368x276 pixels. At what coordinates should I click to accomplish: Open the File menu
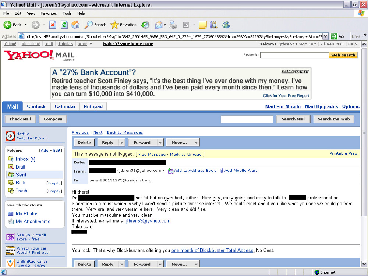coord(6,13)
